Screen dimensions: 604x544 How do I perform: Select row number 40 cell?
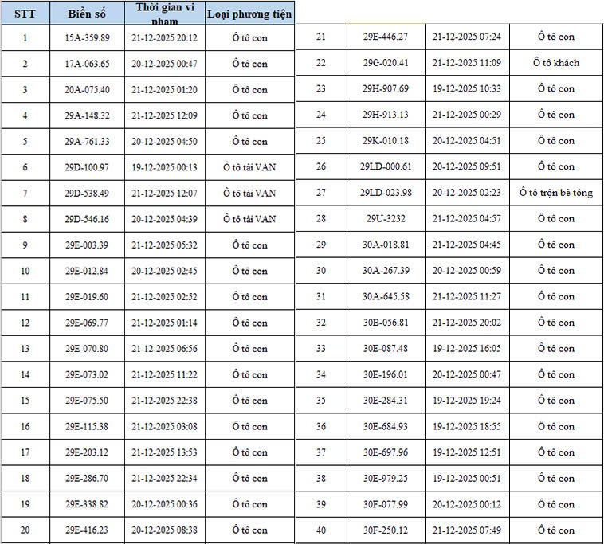tap(321, 530)
